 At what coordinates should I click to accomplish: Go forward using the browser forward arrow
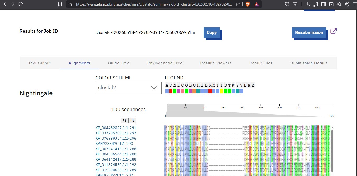(x=13, y=4)
